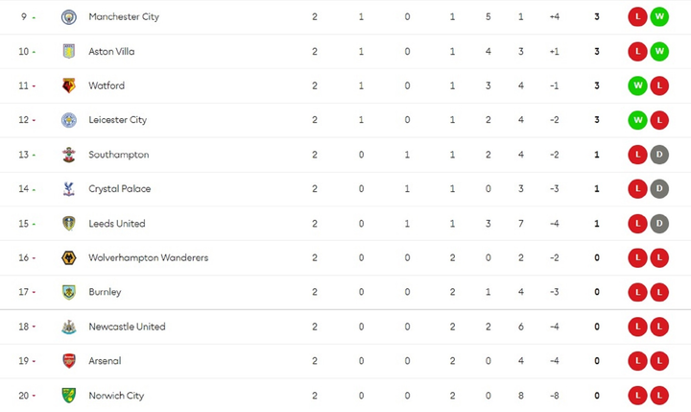
Task: Click the Watford club badge
Action: pos(69,86)
